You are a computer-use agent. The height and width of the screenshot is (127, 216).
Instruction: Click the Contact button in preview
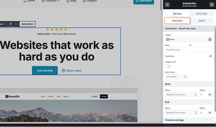94,97
